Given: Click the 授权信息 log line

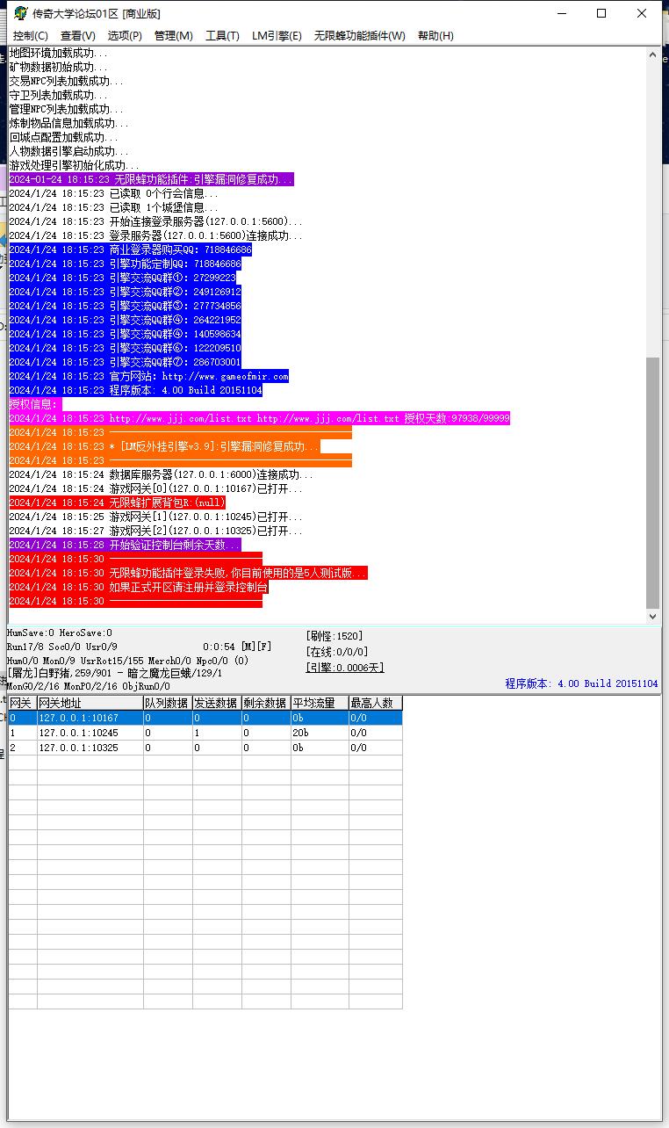Looking at the screenshot, I should pos(35,404).
